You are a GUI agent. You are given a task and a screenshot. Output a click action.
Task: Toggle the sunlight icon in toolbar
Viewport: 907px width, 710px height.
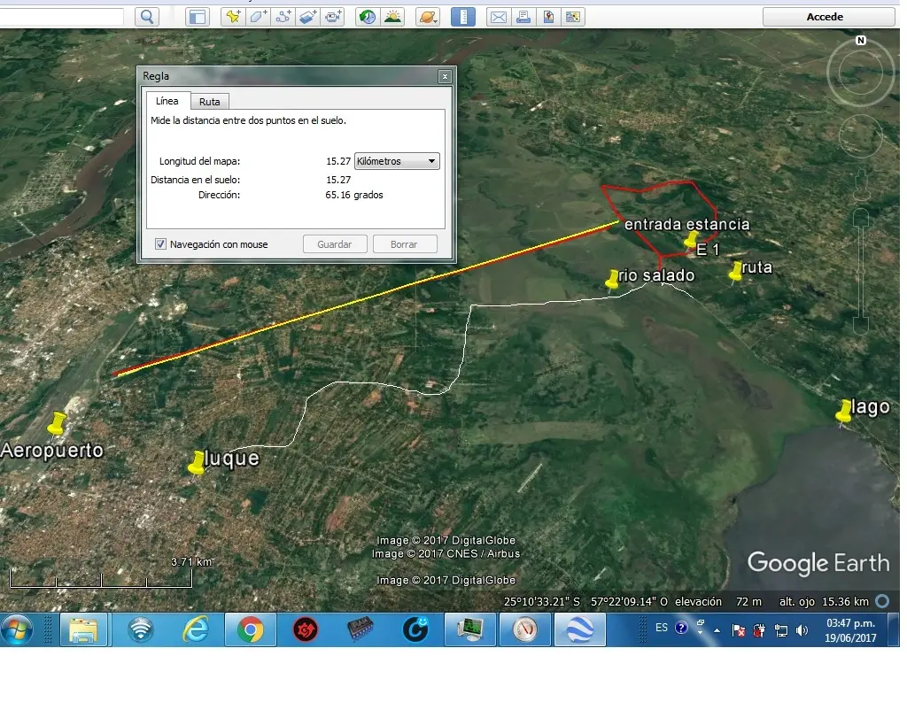pos(392,17)
